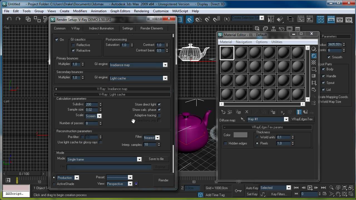Click Put Material to Scene icon
The width and height of the screenshot is (356, 200).
(x=230, y=112)
